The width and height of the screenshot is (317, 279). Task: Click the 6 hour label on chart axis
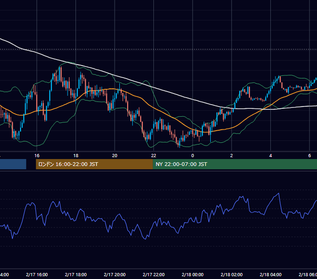pyautogui.click(x=310, y=156)
